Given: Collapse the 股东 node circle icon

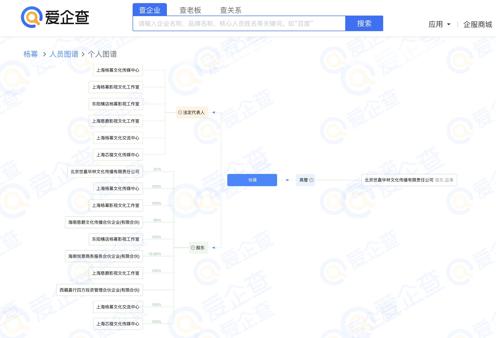Looking at the screenshot, I should [193, 248].
